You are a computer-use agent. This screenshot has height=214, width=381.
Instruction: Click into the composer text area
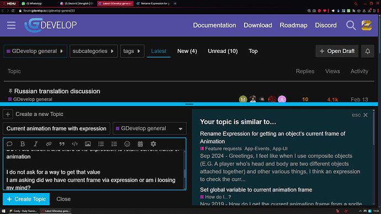click(94, 170)
